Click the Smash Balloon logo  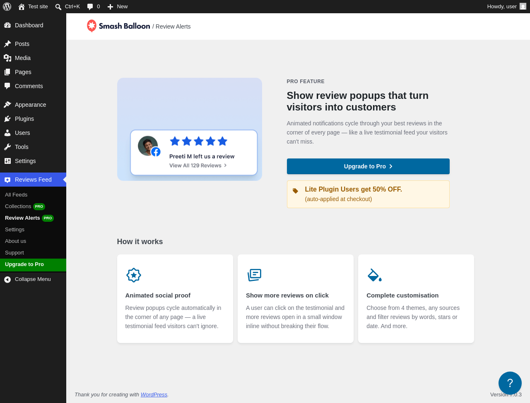(118, 26)
